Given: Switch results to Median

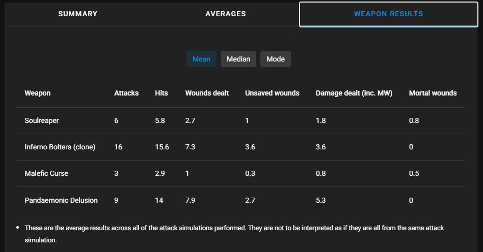Looking at the screenshot, I should (x=238, y=59).
